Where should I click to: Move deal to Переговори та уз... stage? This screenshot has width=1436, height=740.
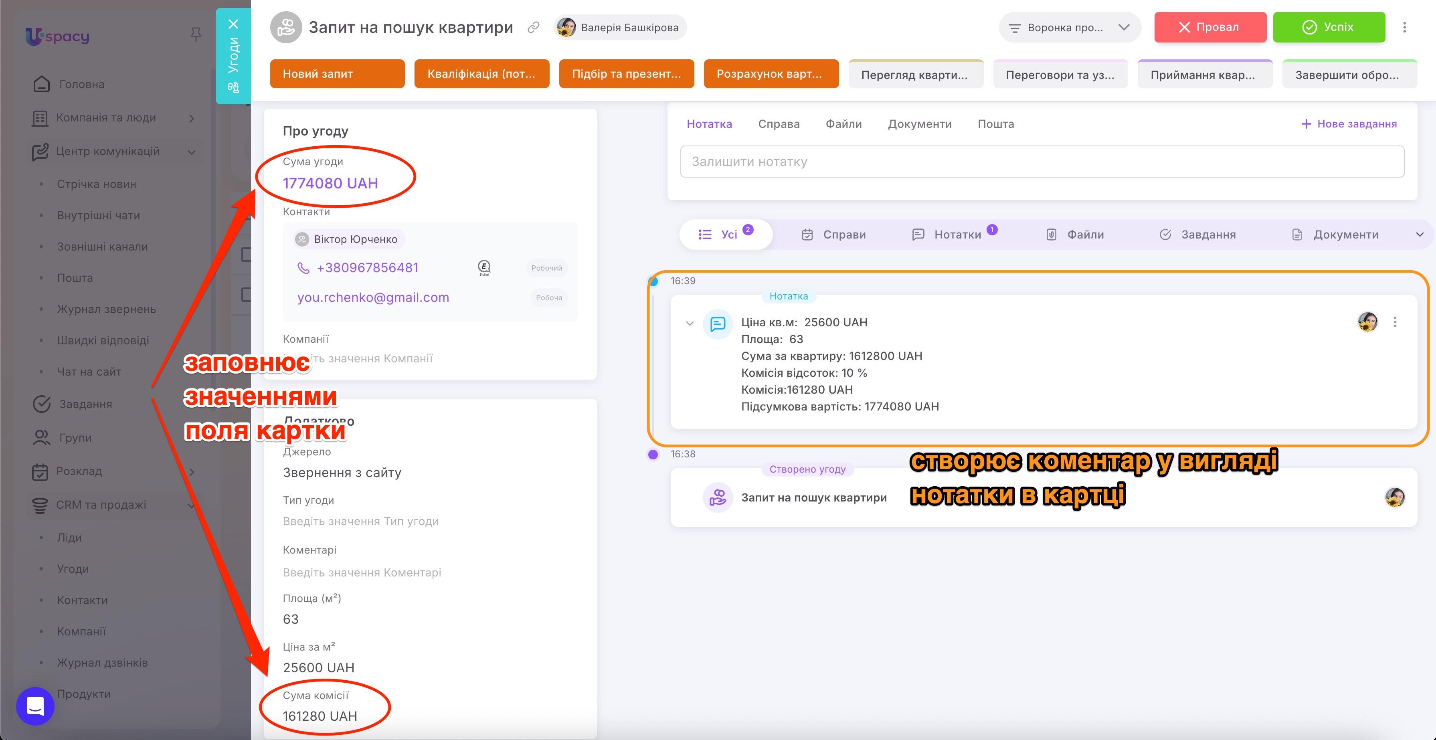1060,73
